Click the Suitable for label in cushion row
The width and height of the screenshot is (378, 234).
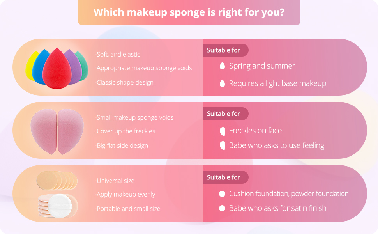(224, 177)
